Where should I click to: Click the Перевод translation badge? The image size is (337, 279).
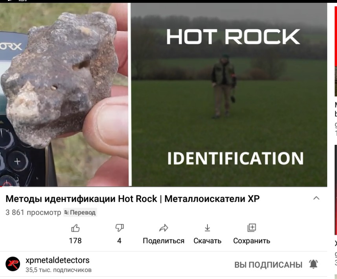coord(80,212)
